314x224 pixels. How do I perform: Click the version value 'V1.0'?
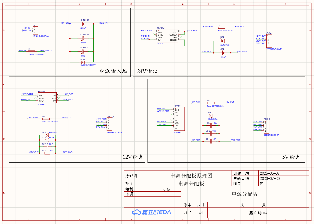tap(188, 213)
